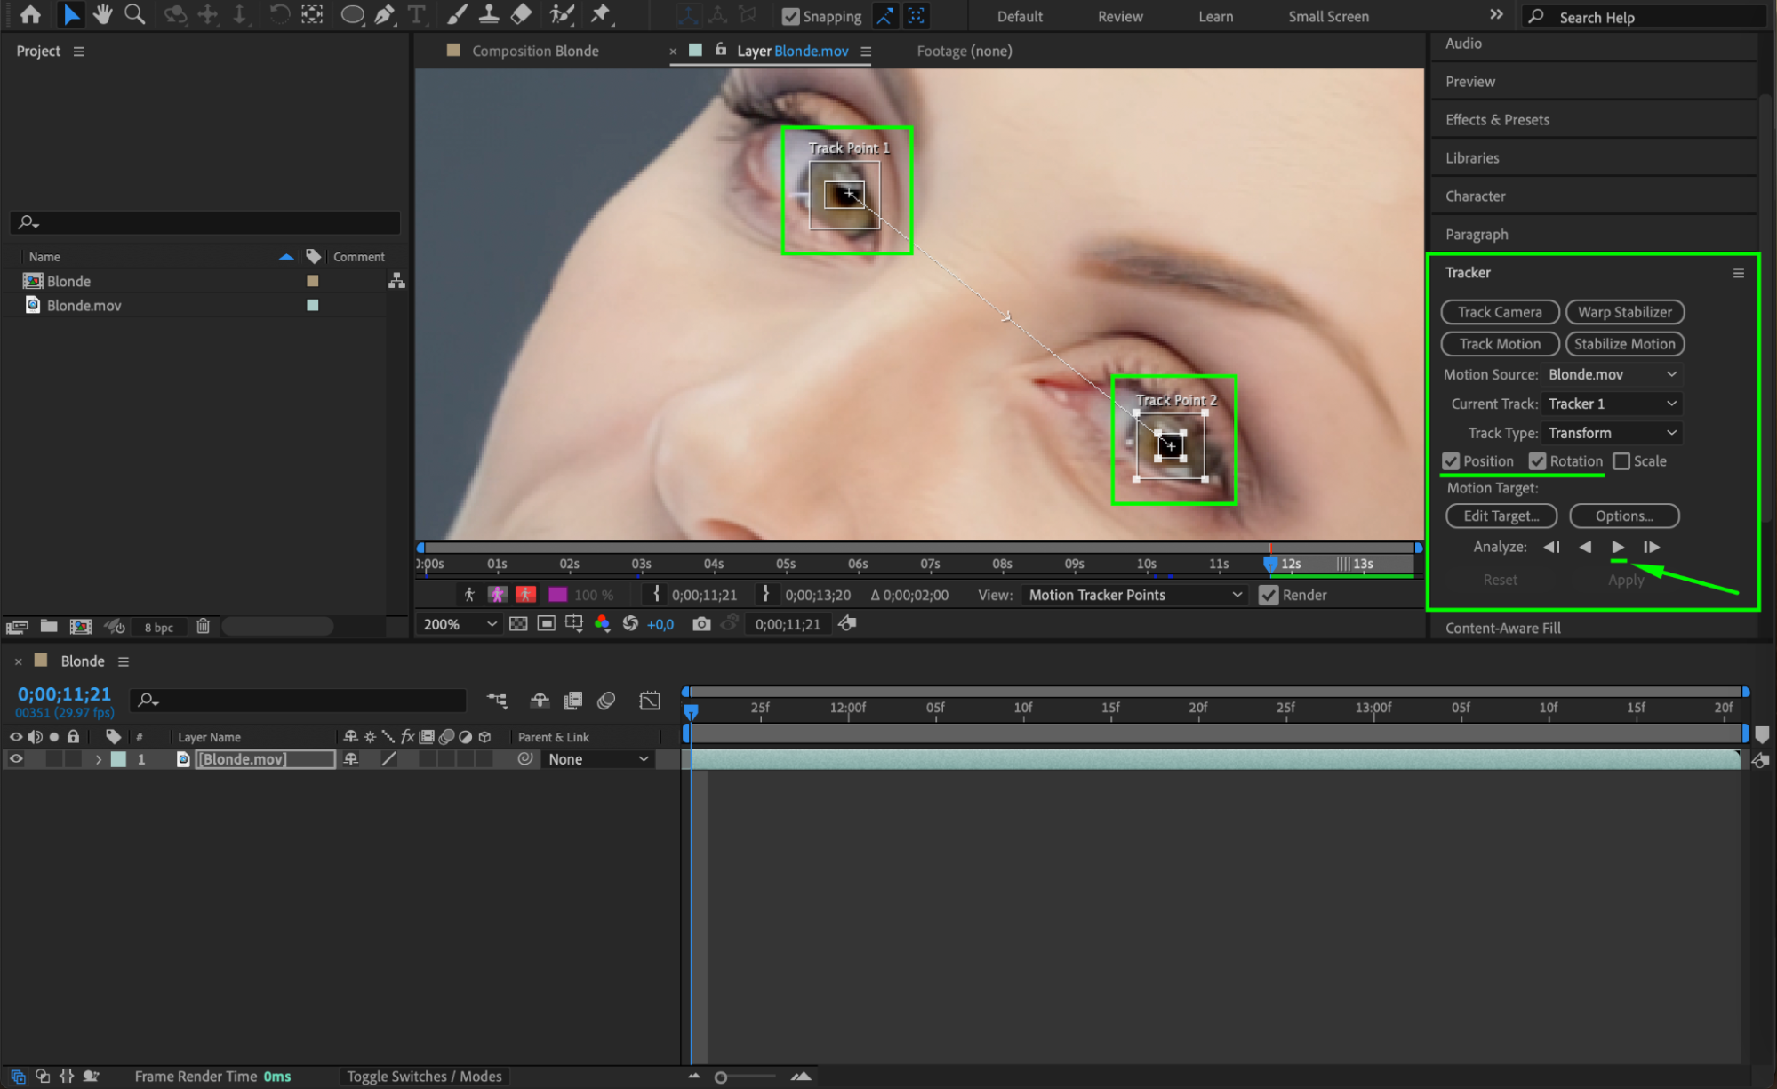Enable the Scale checkbox in Tracker

pos(1622,461)
